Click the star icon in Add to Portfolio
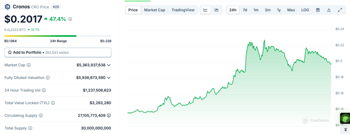The width and height of the screenshot is (350, 134). (10, 53)
